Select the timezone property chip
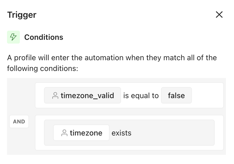 coord(81,133)
